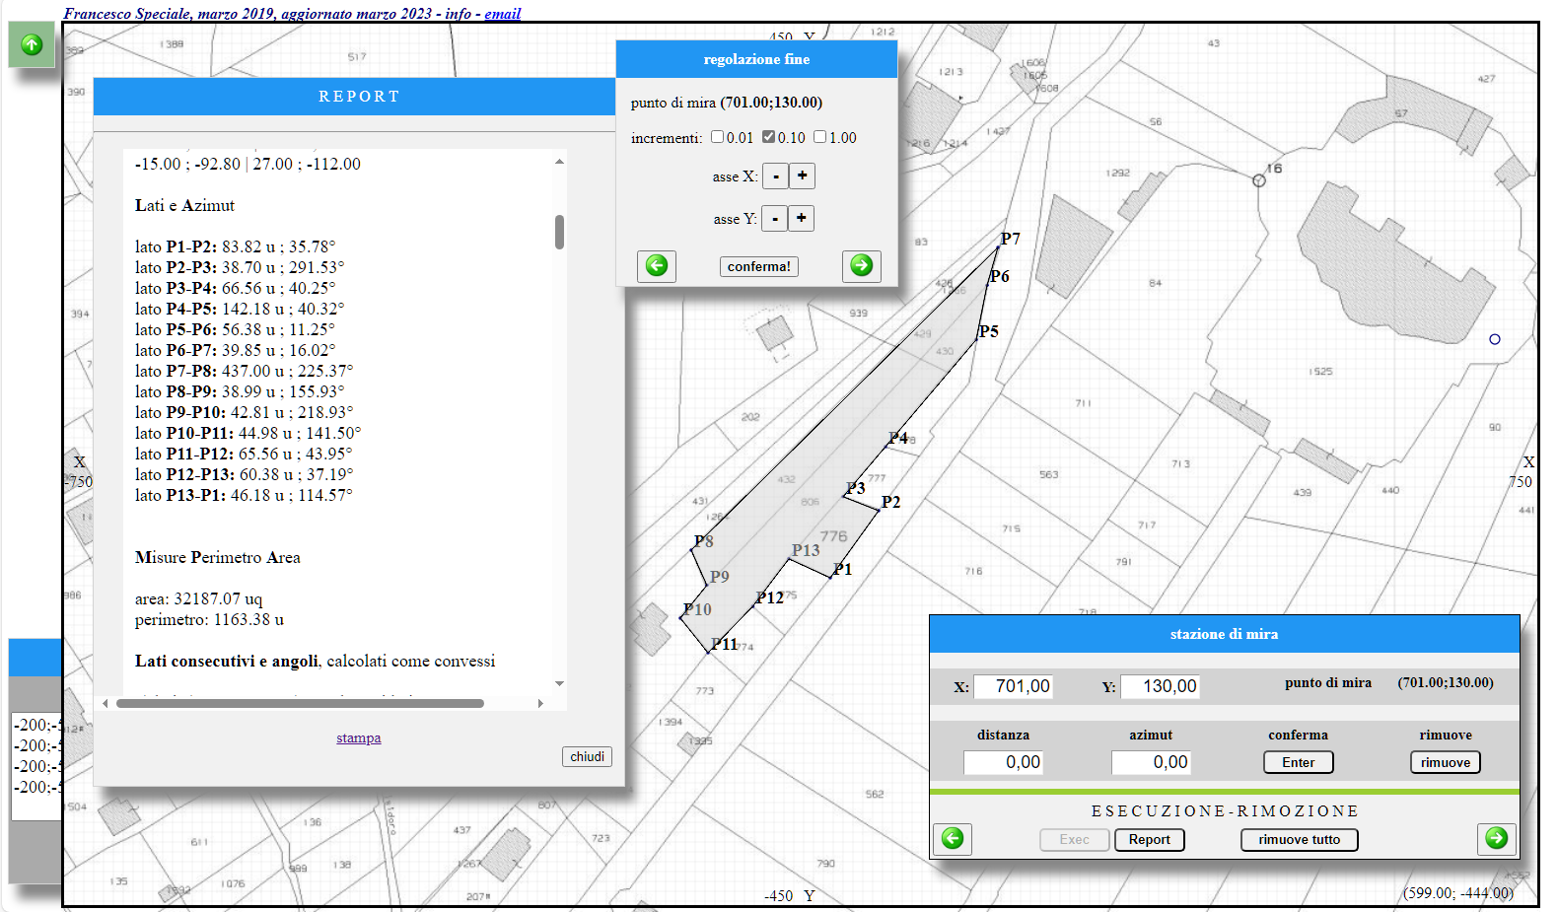This screenshot has height=912, width=1558.
Task: Click the lato P13-P1 row in report
Action: coord(244,495)
